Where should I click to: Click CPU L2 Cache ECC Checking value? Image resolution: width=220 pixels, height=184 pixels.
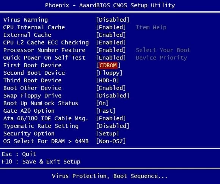click(x=111, y=42)
